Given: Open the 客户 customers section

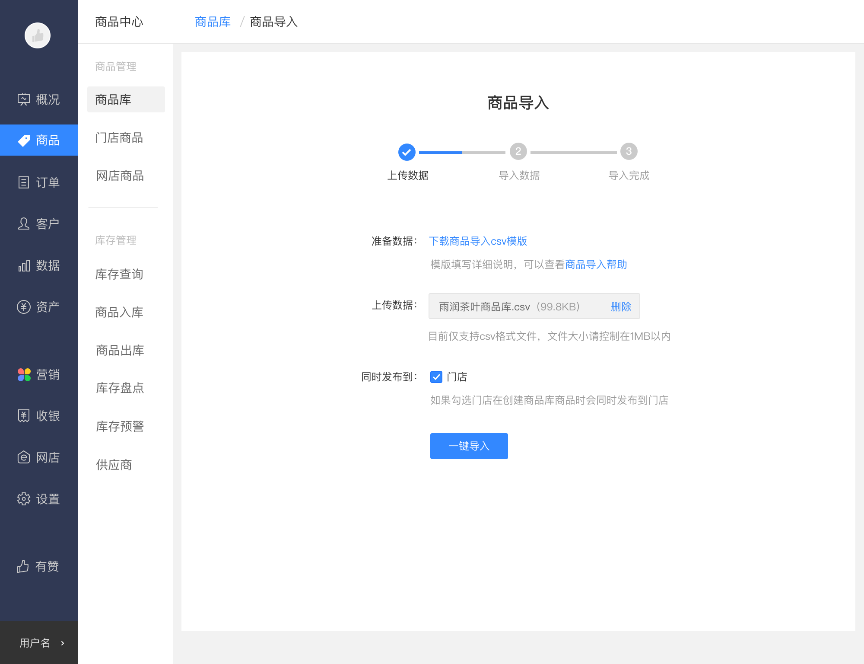Looking at the screenshot, I should 38,223.
